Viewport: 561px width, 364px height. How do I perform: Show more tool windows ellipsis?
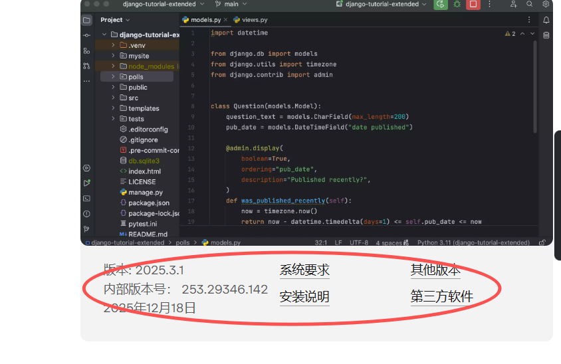coord(87,81)
